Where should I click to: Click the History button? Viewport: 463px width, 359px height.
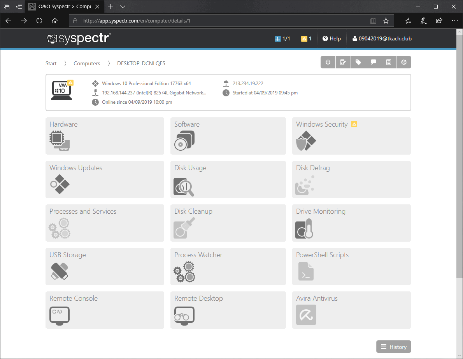(394, 347)
